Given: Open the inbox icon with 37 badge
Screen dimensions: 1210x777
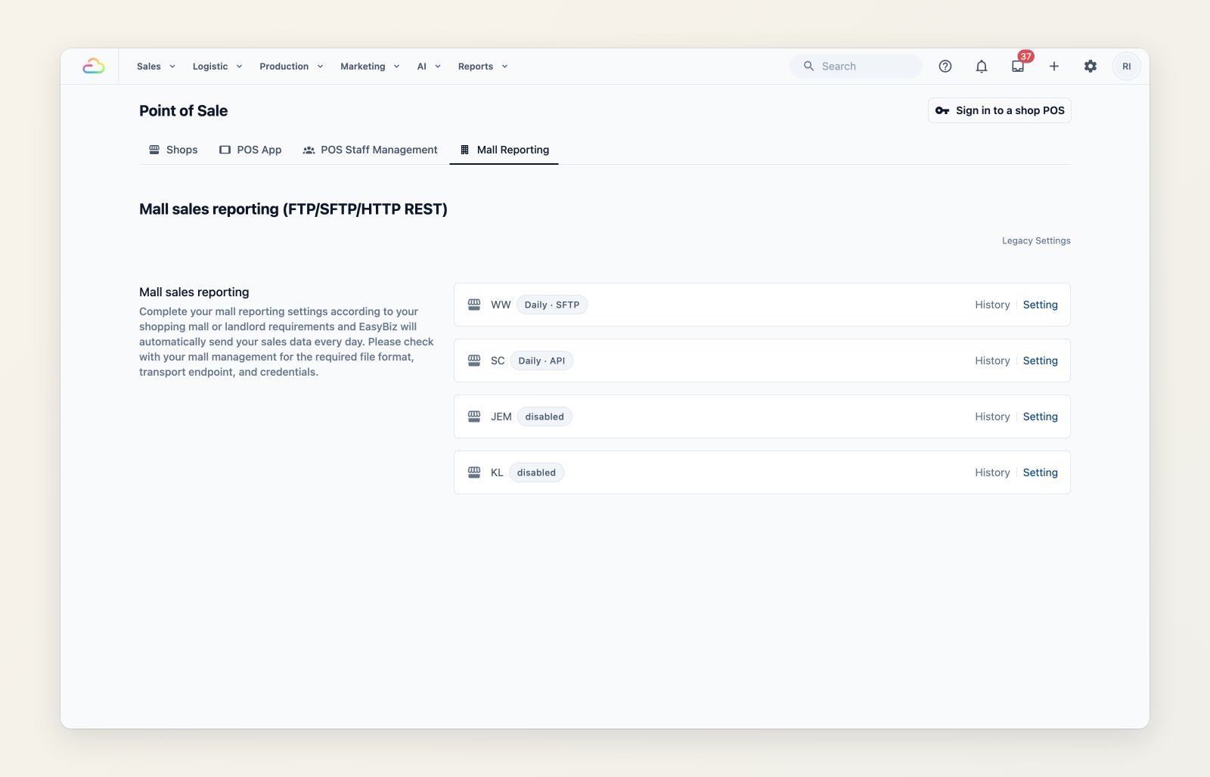Looking at the screenshot, I should (x=1018, y=67).
